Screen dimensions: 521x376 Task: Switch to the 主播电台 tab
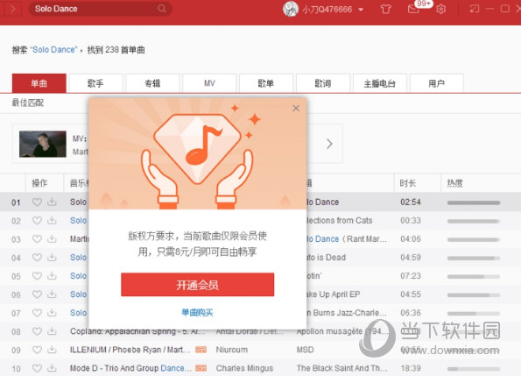click(380, 83)
